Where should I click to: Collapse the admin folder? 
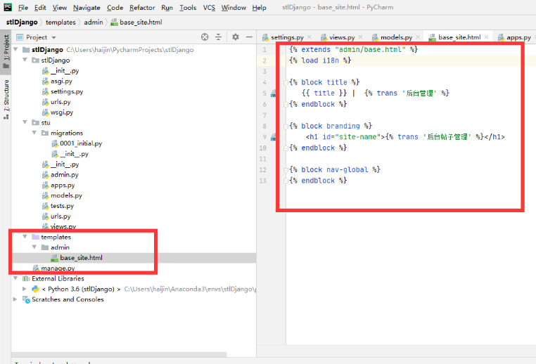pos(34,247)
